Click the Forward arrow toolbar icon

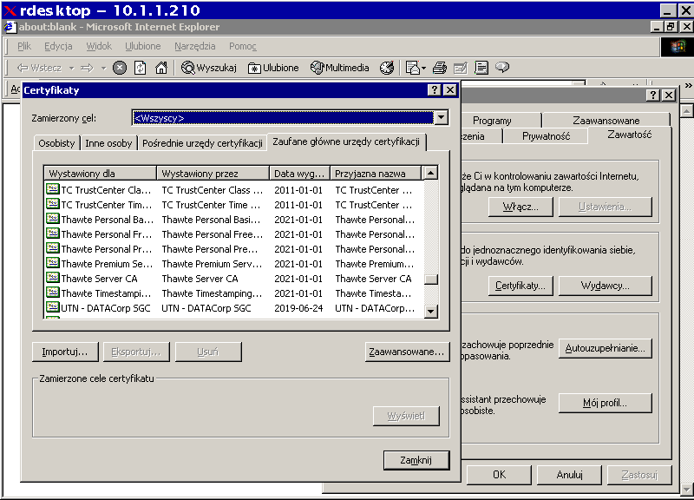[88, 68]
